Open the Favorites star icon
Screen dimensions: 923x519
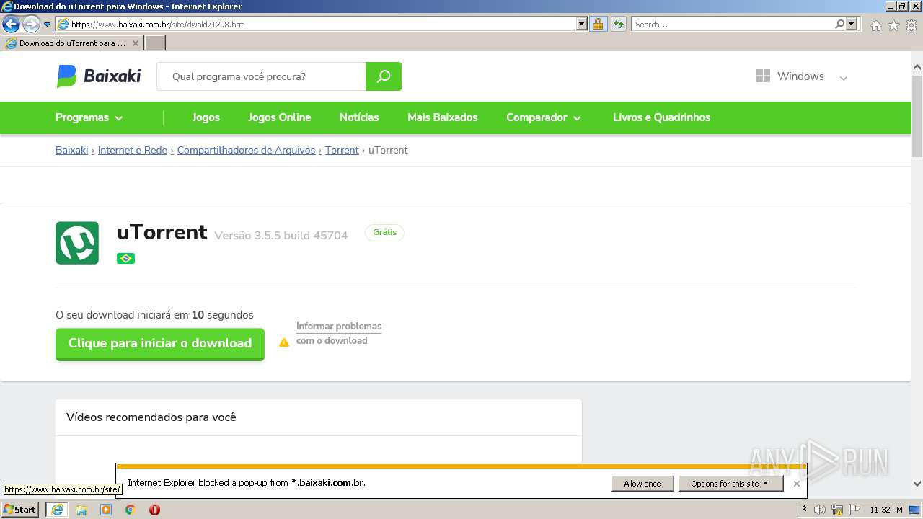pos(893,25)
